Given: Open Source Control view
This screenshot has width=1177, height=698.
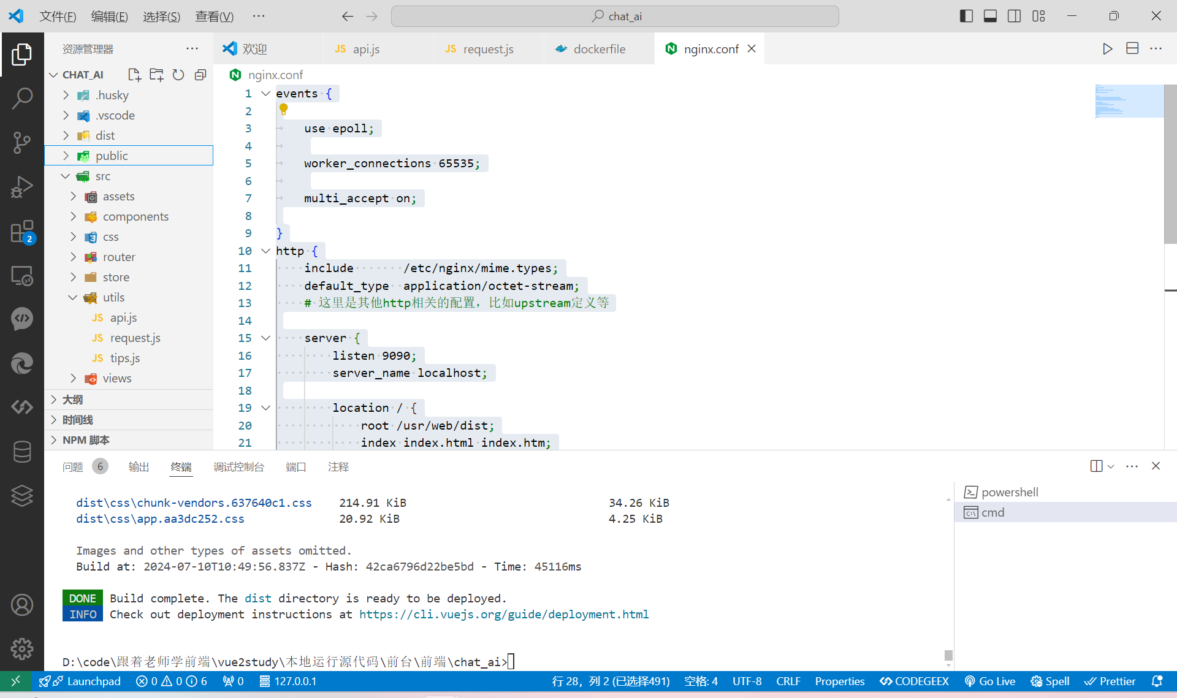Looking at the screenshot, I should coord(22,142).
